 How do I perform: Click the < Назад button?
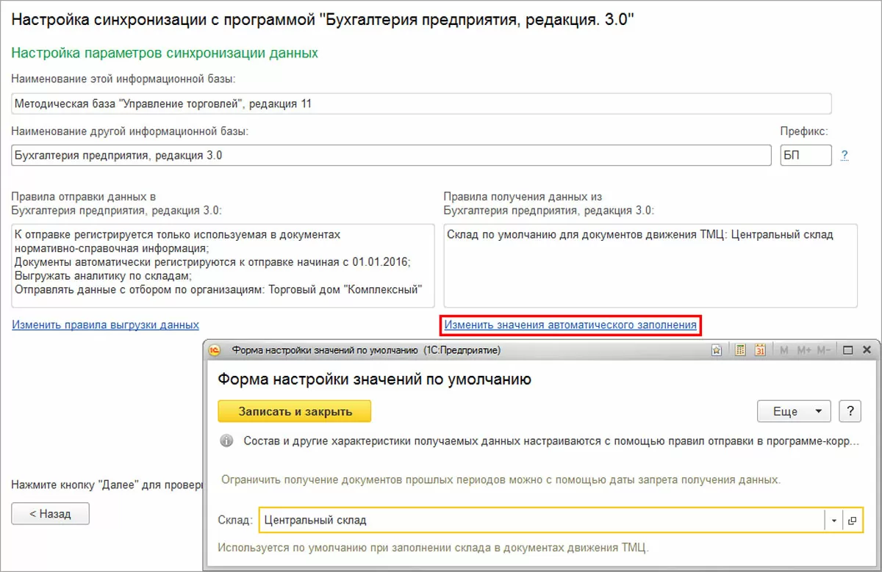[x=50, y=514]
